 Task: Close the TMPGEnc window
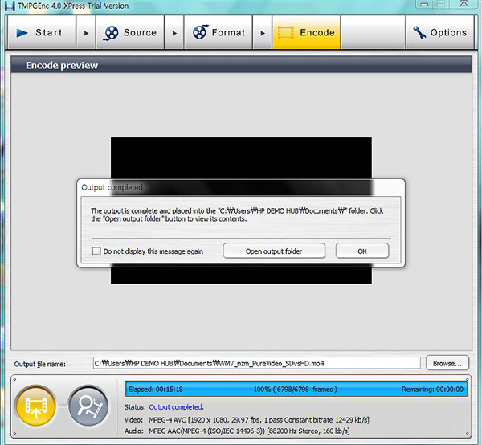(x=464, y=4)
